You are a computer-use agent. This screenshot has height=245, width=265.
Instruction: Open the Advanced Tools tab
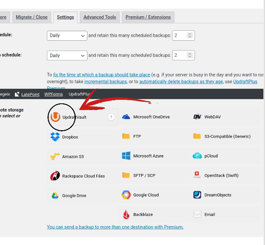[x=100, y=17]
